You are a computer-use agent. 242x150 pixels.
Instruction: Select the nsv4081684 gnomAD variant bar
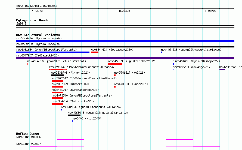click(x=53, y=52)
